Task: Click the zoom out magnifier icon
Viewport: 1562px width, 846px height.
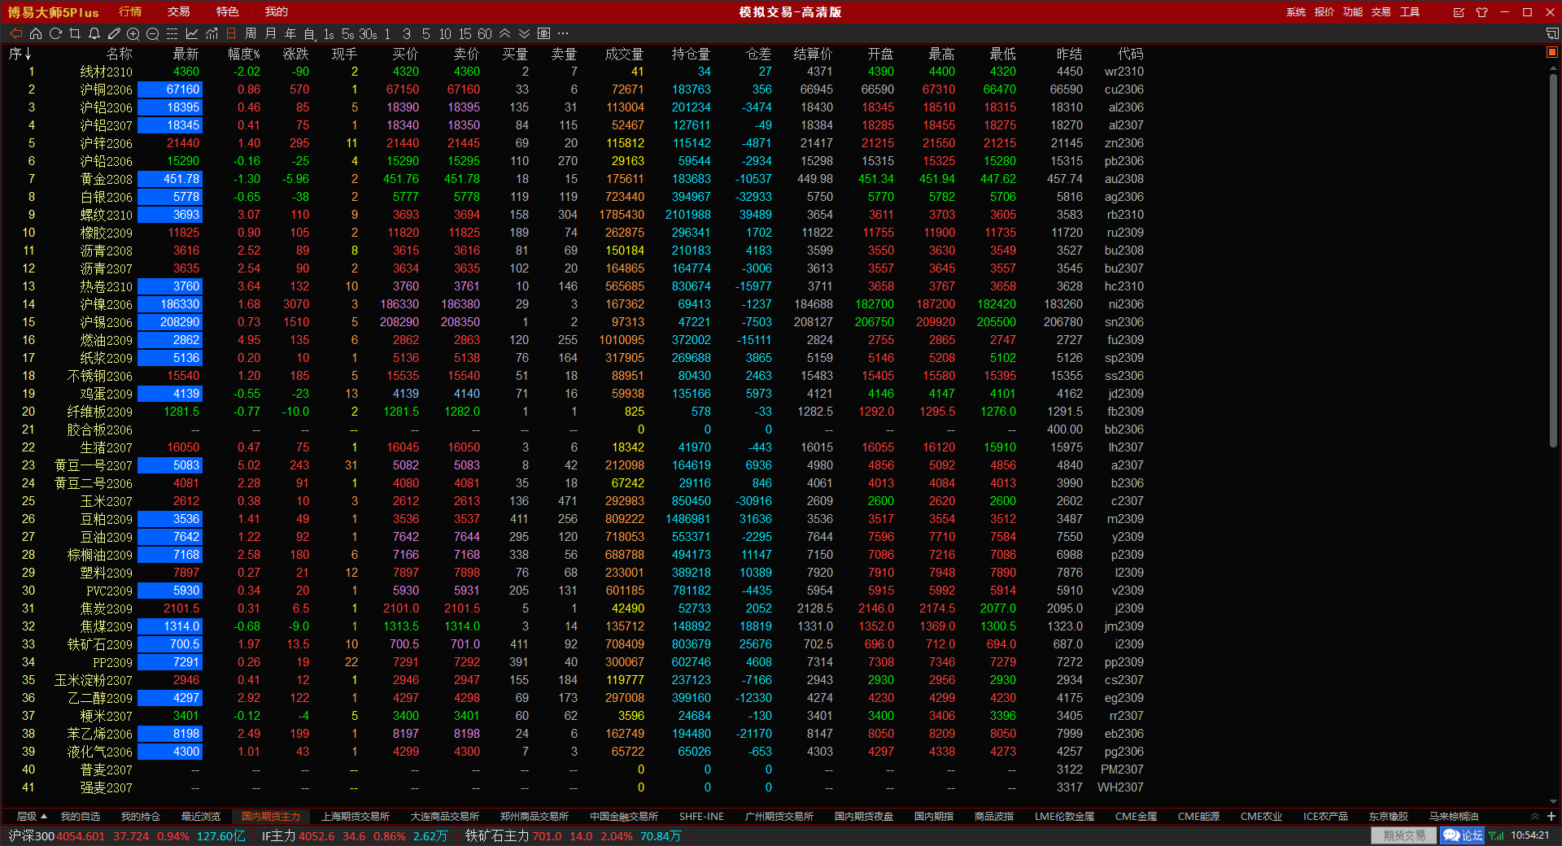Action: click(152, 33)
